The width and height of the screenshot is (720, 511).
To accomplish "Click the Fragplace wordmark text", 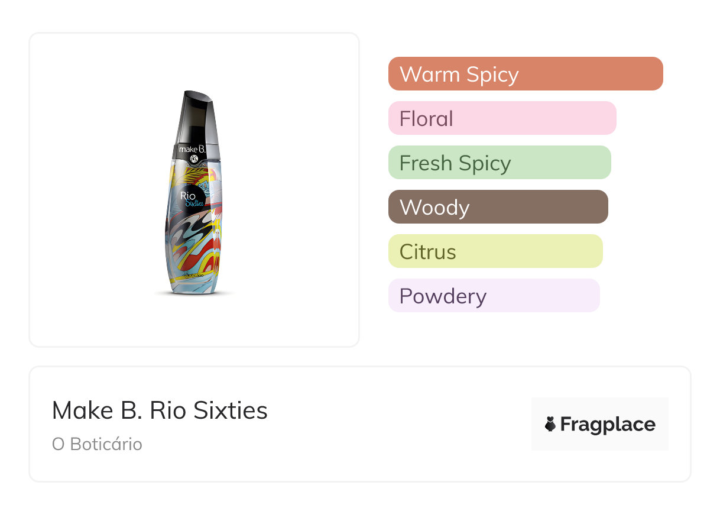I will 608,424.
